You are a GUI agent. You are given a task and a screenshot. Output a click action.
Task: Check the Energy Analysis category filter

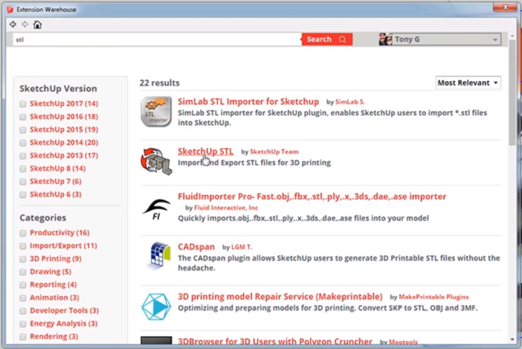pos(23,324)
